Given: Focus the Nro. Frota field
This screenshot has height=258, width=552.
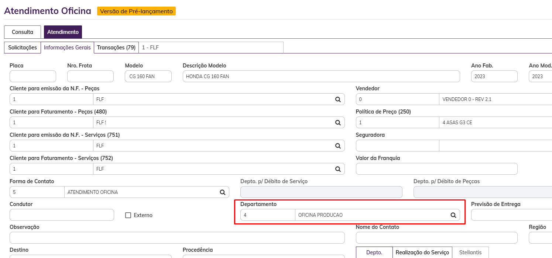Looking at the screenshot, I should coord(90,76).
